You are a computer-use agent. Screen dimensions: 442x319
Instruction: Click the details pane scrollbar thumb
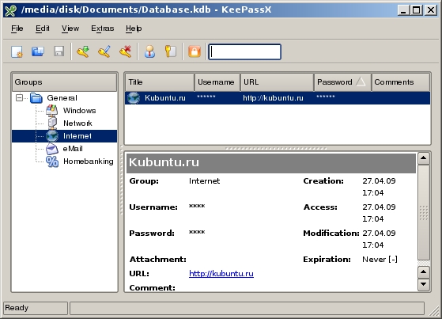click(x=423, y=213)
